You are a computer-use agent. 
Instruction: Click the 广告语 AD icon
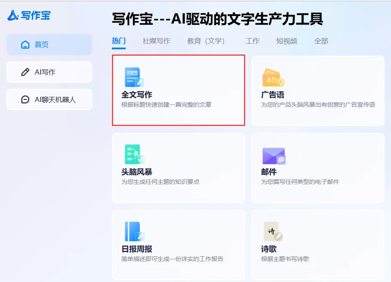[x=273, y=78]
